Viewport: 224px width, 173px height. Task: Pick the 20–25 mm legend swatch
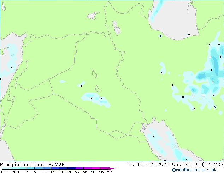63,168
